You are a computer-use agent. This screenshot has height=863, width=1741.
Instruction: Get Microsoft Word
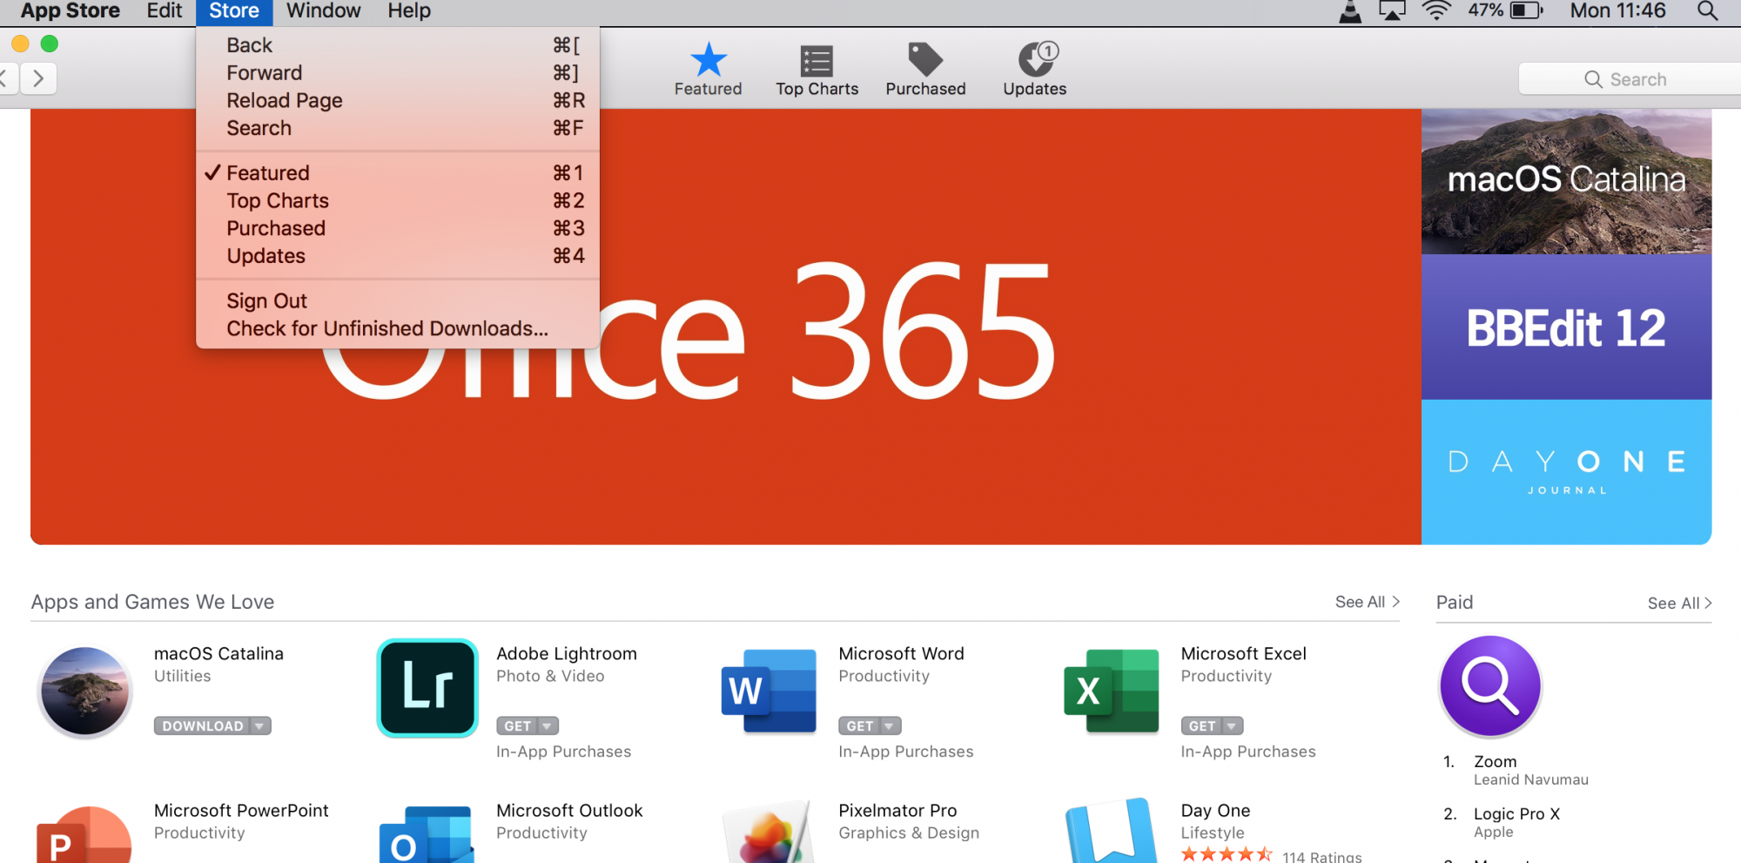coord(859,726)
